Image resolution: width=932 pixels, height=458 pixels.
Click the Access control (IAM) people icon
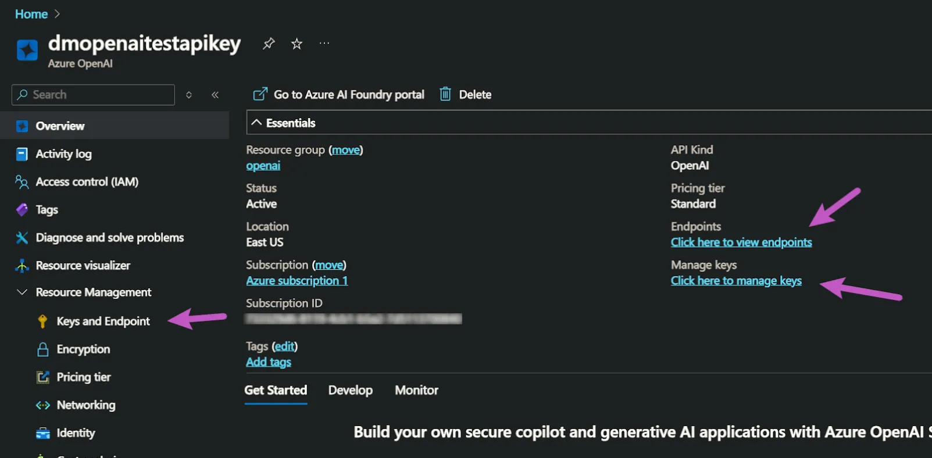(22, 182)
